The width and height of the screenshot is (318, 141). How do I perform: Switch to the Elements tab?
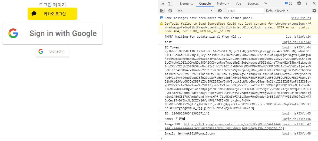pyautogui.click(x=186, y=4)
